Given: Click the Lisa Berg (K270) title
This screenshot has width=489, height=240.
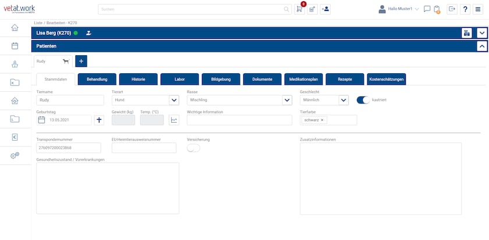Looking at the screenshot, I should coord(54,33).
